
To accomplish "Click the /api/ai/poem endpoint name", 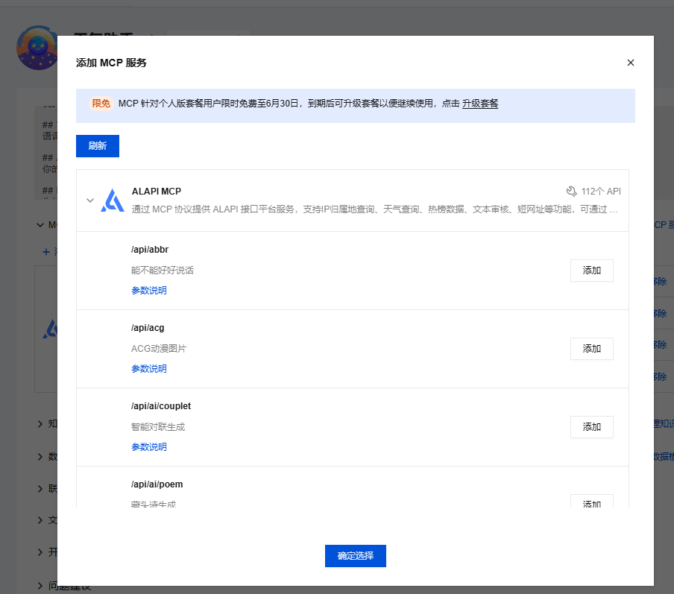I will click(157, 484).
